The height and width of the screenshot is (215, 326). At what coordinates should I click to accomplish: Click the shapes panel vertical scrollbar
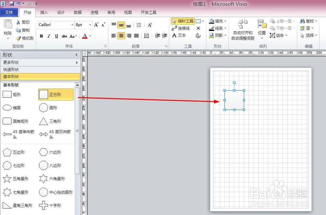click(x=77, y=131)
